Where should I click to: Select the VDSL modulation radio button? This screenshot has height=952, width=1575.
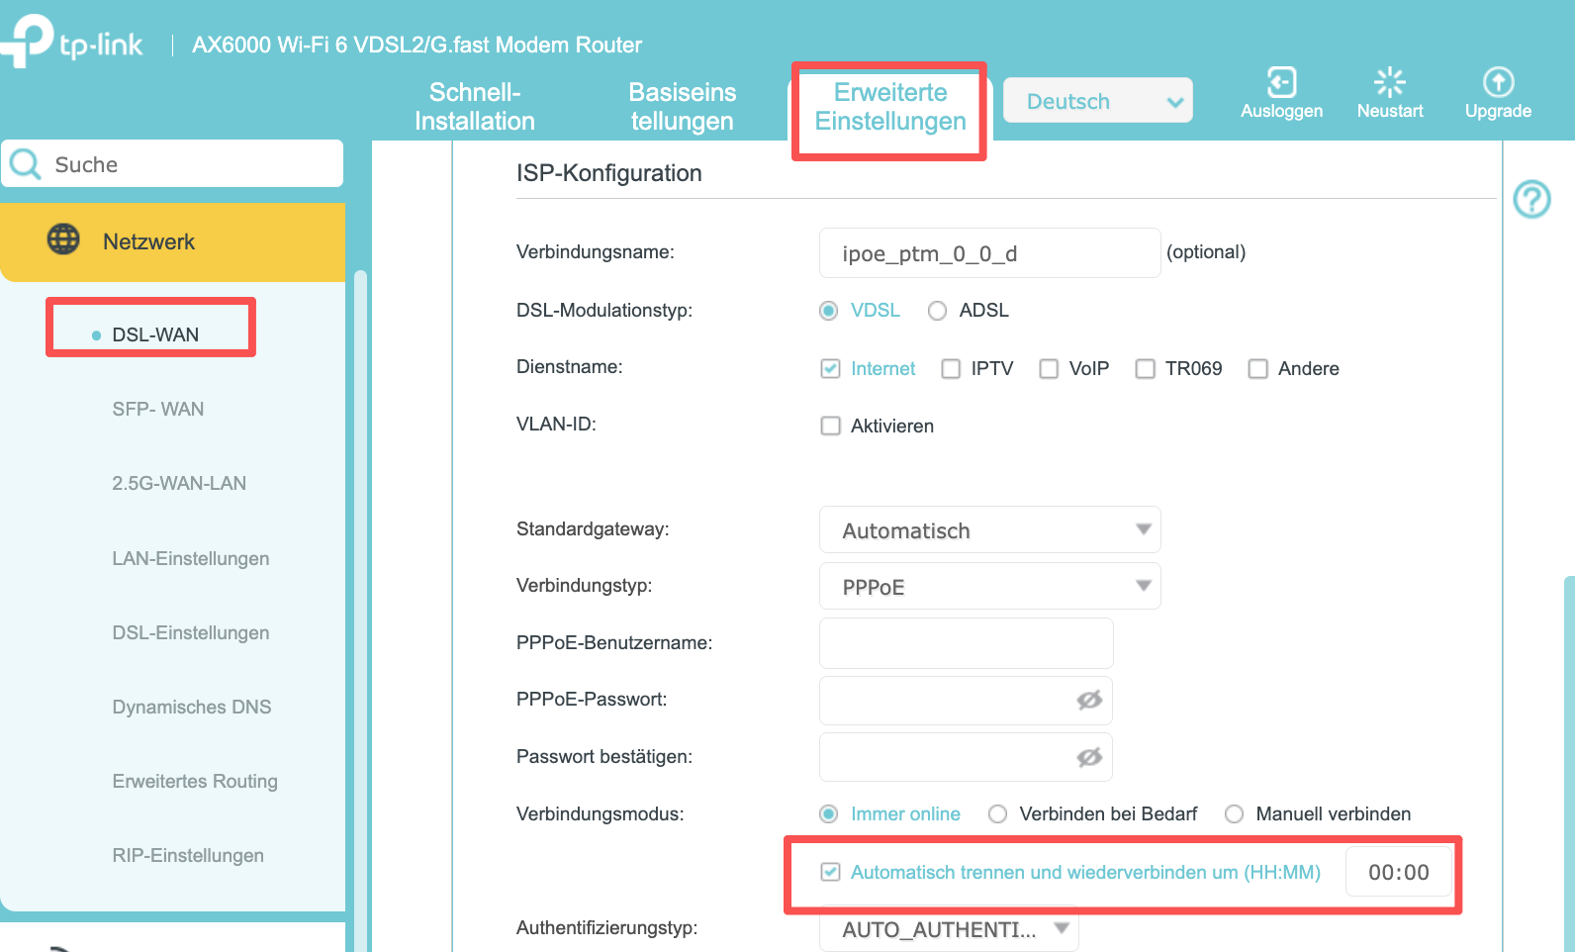tap(829, 311)
